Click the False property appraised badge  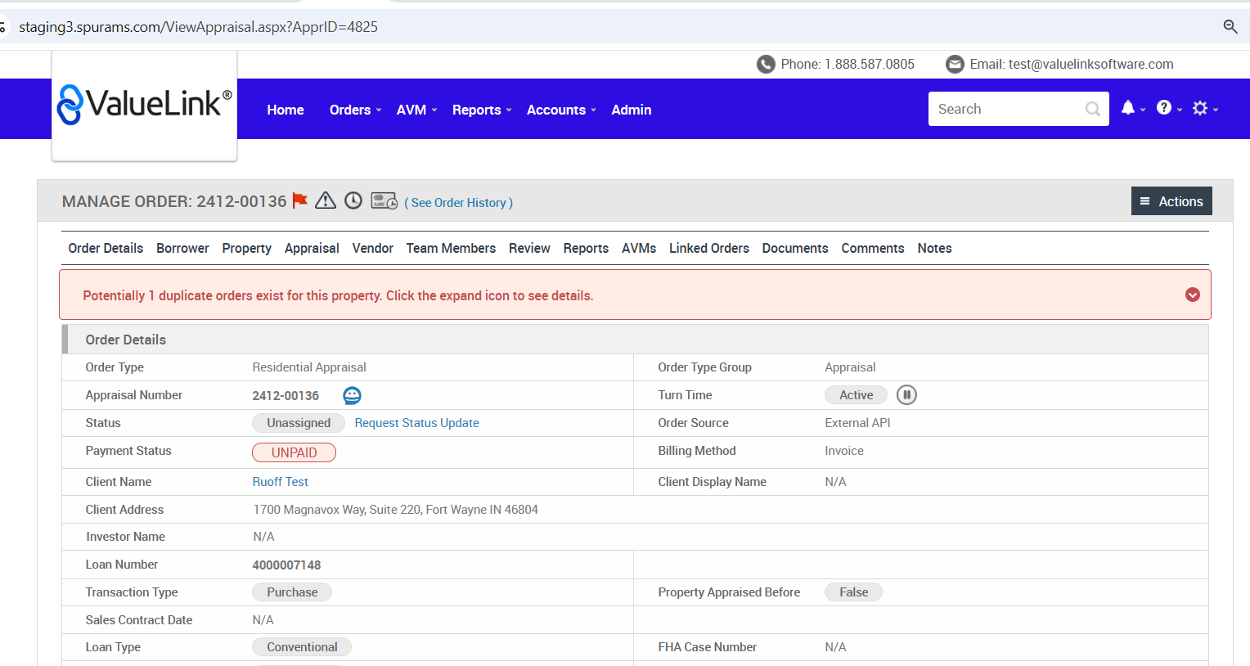(853, 592)
